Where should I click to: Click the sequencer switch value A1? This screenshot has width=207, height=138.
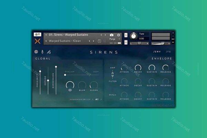pyautogui.click(x=97, y=99)
